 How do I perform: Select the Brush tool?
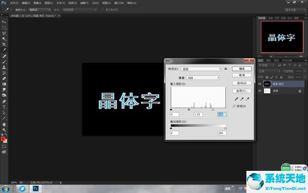(4, 62)
